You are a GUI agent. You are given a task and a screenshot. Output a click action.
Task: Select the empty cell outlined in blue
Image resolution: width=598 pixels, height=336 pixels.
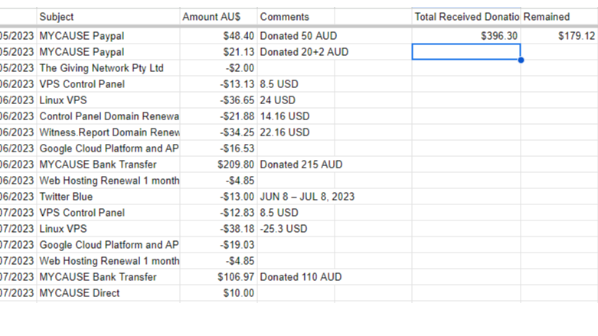(466, 52)
